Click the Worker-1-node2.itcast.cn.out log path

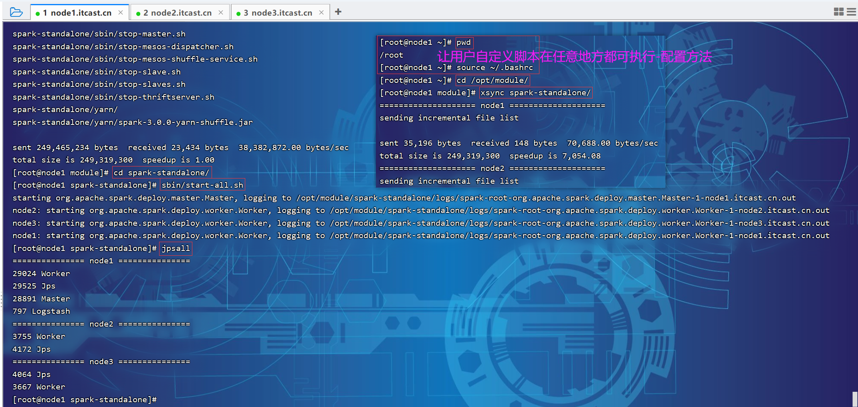[580, 211]
